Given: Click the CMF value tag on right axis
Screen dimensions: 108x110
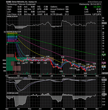Looking at the screenshot, I should [104, 94].
